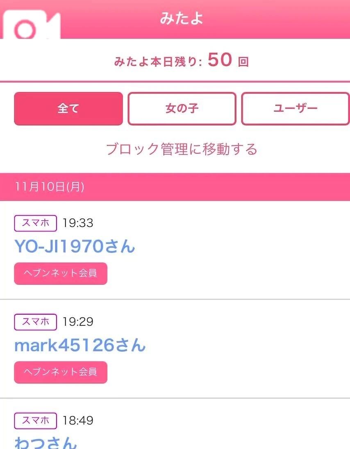The width and height of the screenshot is (350, 449).
Task: Tap the スマホ badge next to 18:49
Action: click(35, 421)
